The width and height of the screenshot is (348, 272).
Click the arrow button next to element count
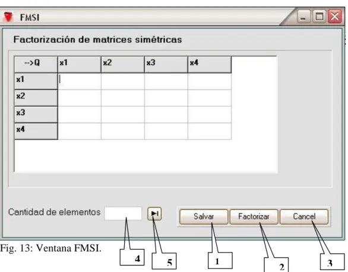(x=154, y=214)
